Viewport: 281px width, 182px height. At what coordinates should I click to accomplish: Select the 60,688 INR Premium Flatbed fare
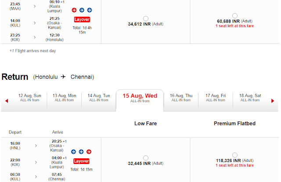[235, 16]
